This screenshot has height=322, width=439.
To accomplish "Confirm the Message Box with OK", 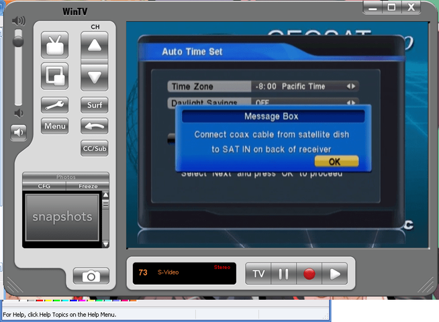I will point(336,162).
